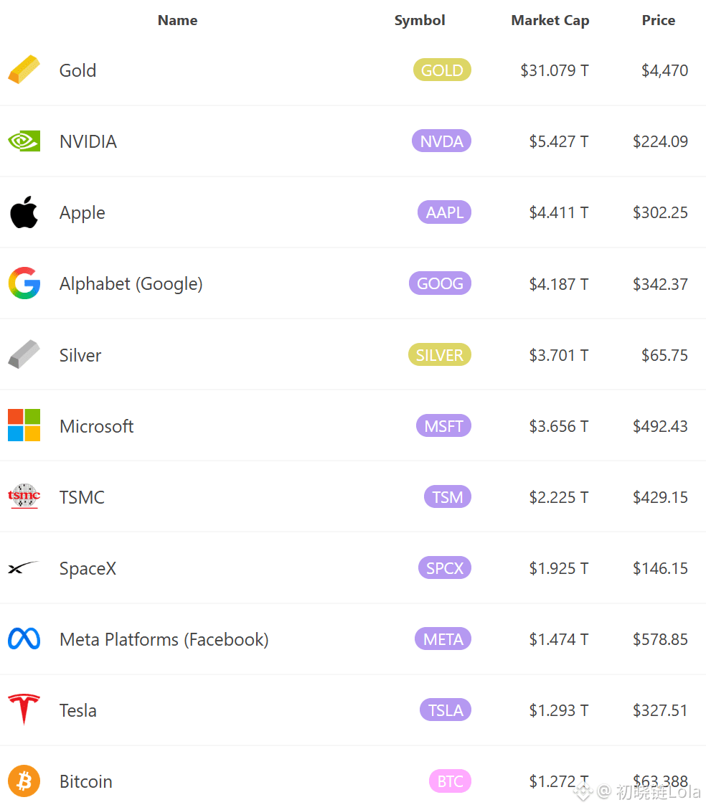The height and width of the screenshot is (810, 706).
Task: Open the Alphabet (Google) name link
Action: pos(131,283)
